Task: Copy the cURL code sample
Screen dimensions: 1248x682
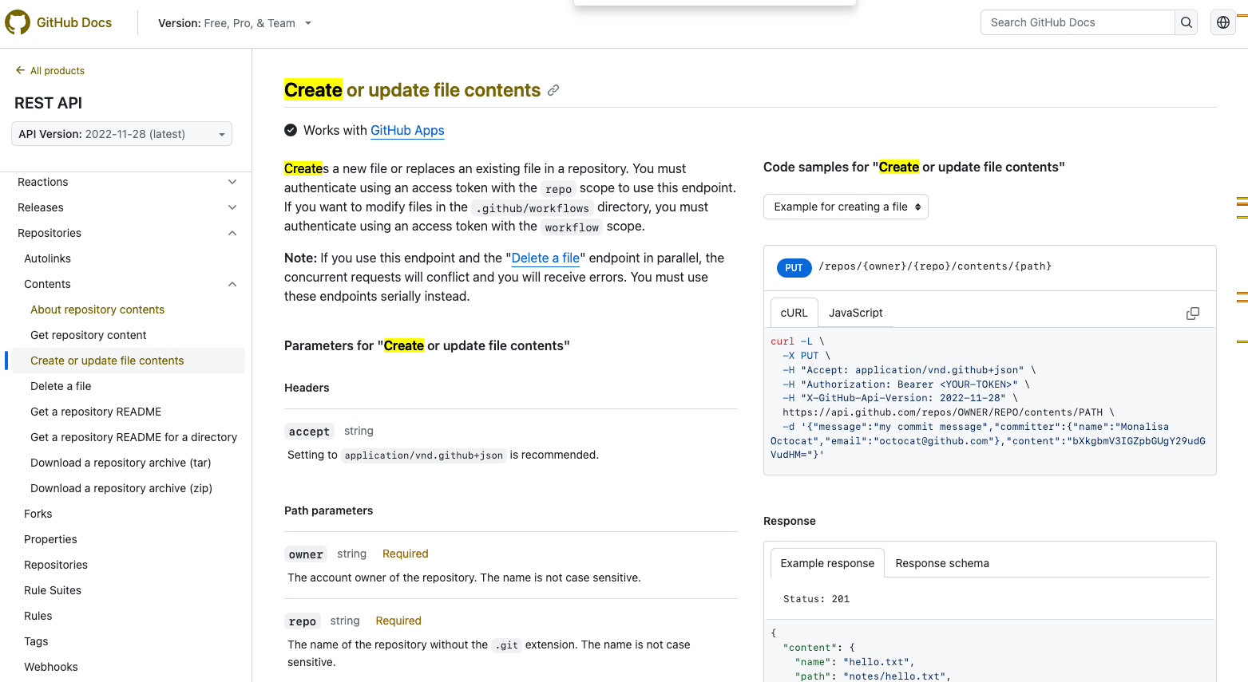Action: (1193, 313)
